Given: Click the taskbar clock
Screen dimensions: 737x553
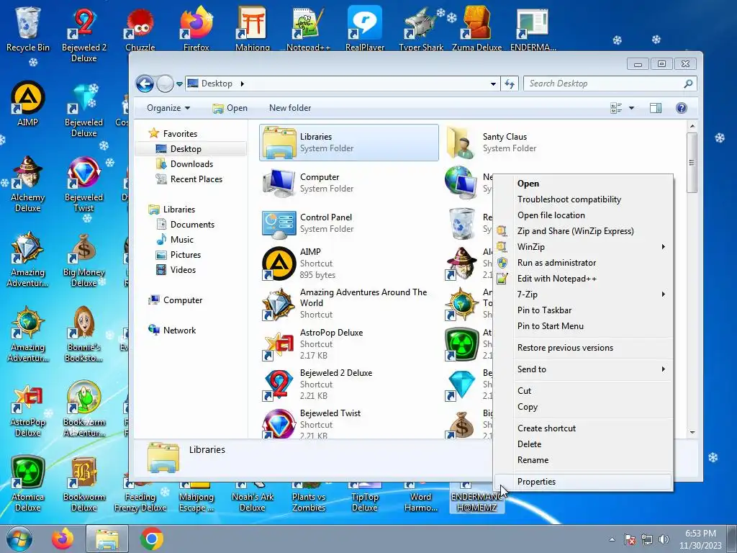Looking at the screenshot, I should [700, 539].
